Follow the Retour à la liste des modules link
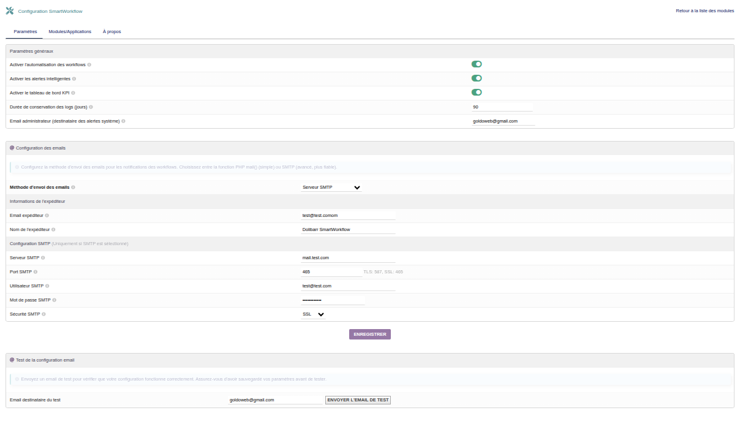The height and width of the screenshot is (421, 740). point(704,11)
